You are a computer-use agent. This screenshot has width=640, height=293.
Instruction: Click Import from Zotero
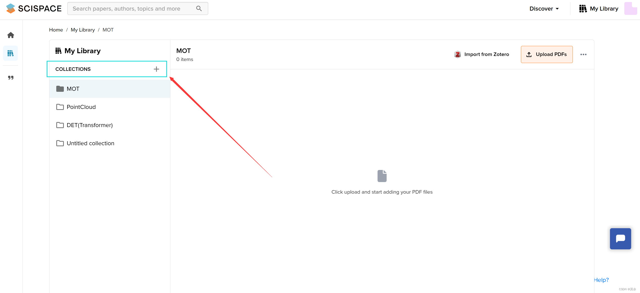(x=482, y=54)
